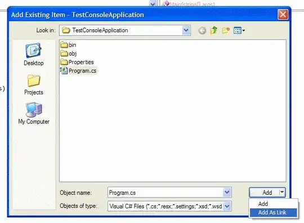Expand the Look in dropdown
This screenshot has height=223, width=304.
click(x=186, y=30)
